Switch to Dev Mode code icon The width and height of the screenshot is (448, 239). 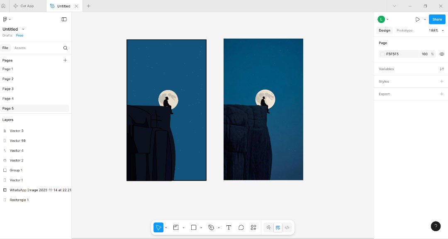287,227
